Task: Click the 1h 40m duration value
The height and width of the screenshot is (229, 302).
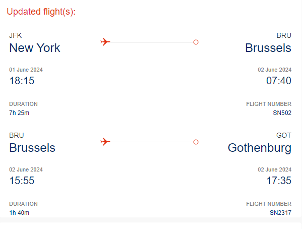Action: pyautogui.click(x=19, y=213)
